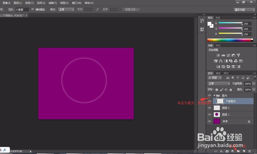The image size is (257, 154).
Task: Open the Properties panel icon
Action: click(202, 29)
